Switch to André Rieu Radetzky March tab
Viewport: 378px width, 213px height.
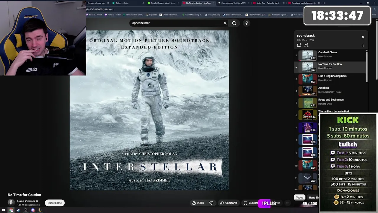269,3
